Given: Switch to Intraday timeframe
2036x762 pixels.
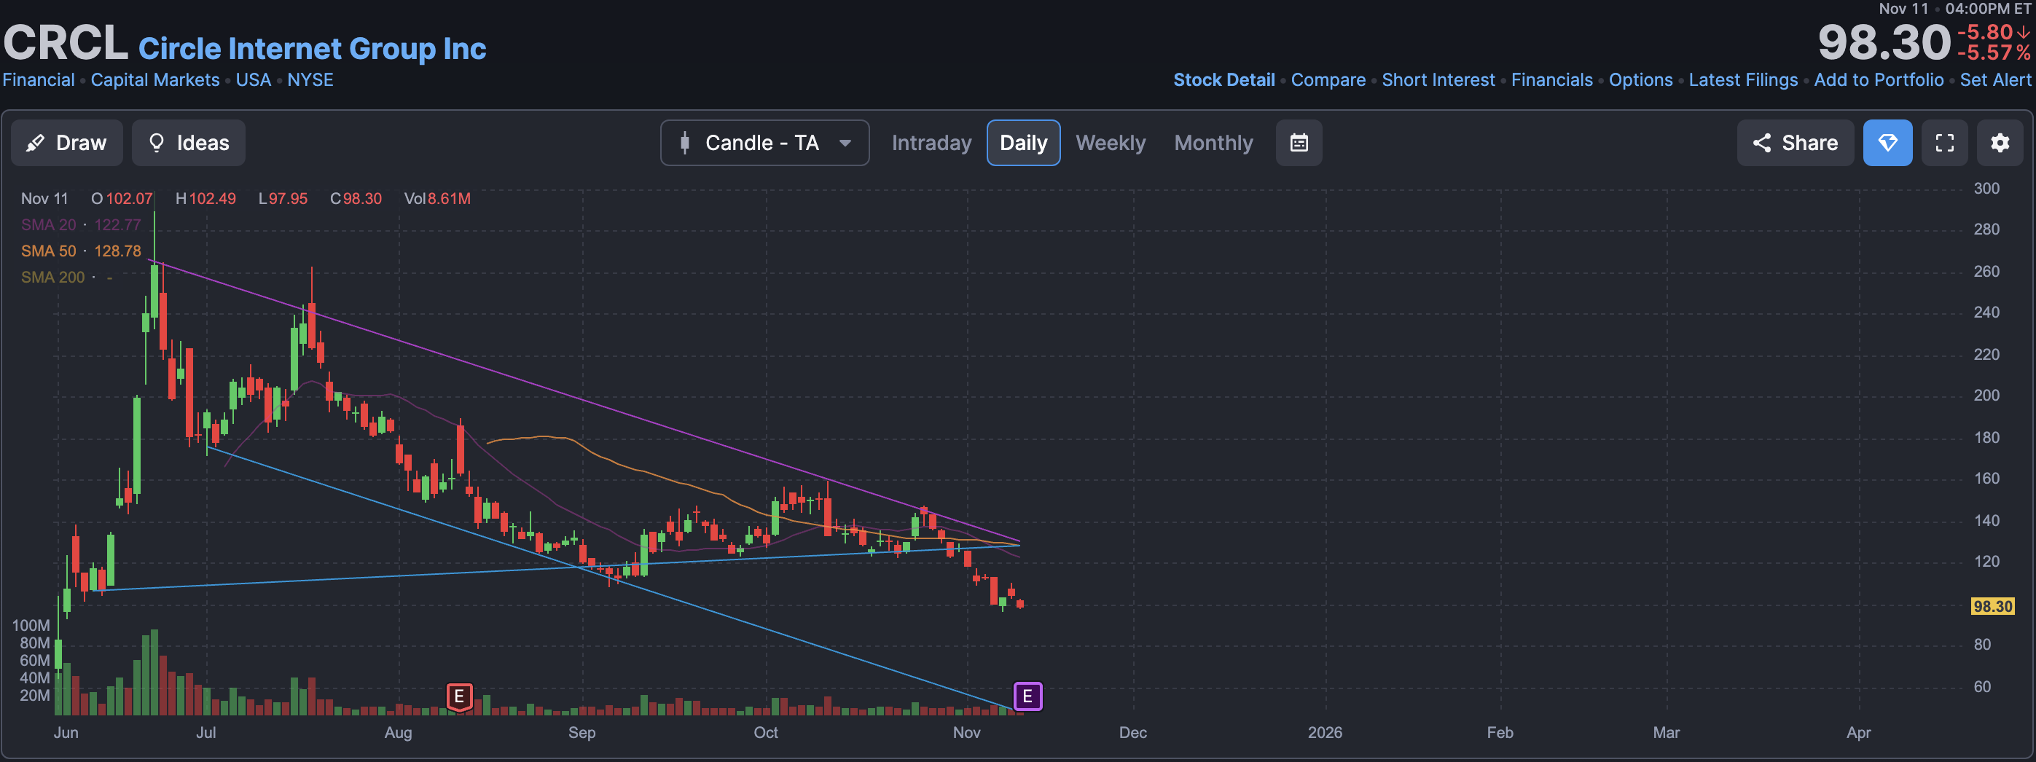Looking at the screenshot, I should coord(931,143).
